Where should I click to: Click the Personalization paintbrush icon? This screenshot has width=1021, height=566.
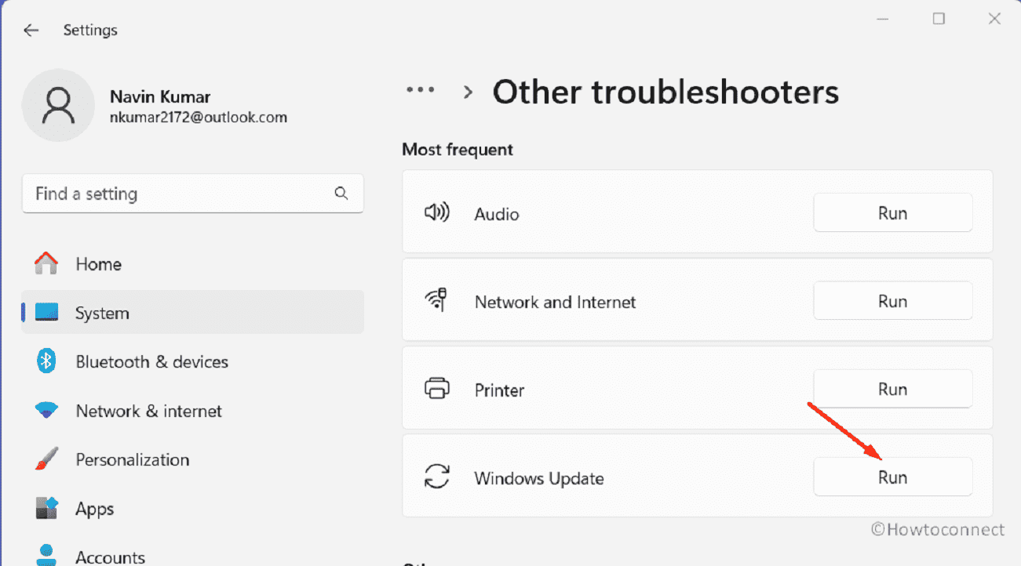click(46, 459)
